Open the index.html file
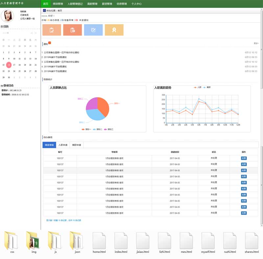This screenshot has height=259, width=263. (121, 241)
